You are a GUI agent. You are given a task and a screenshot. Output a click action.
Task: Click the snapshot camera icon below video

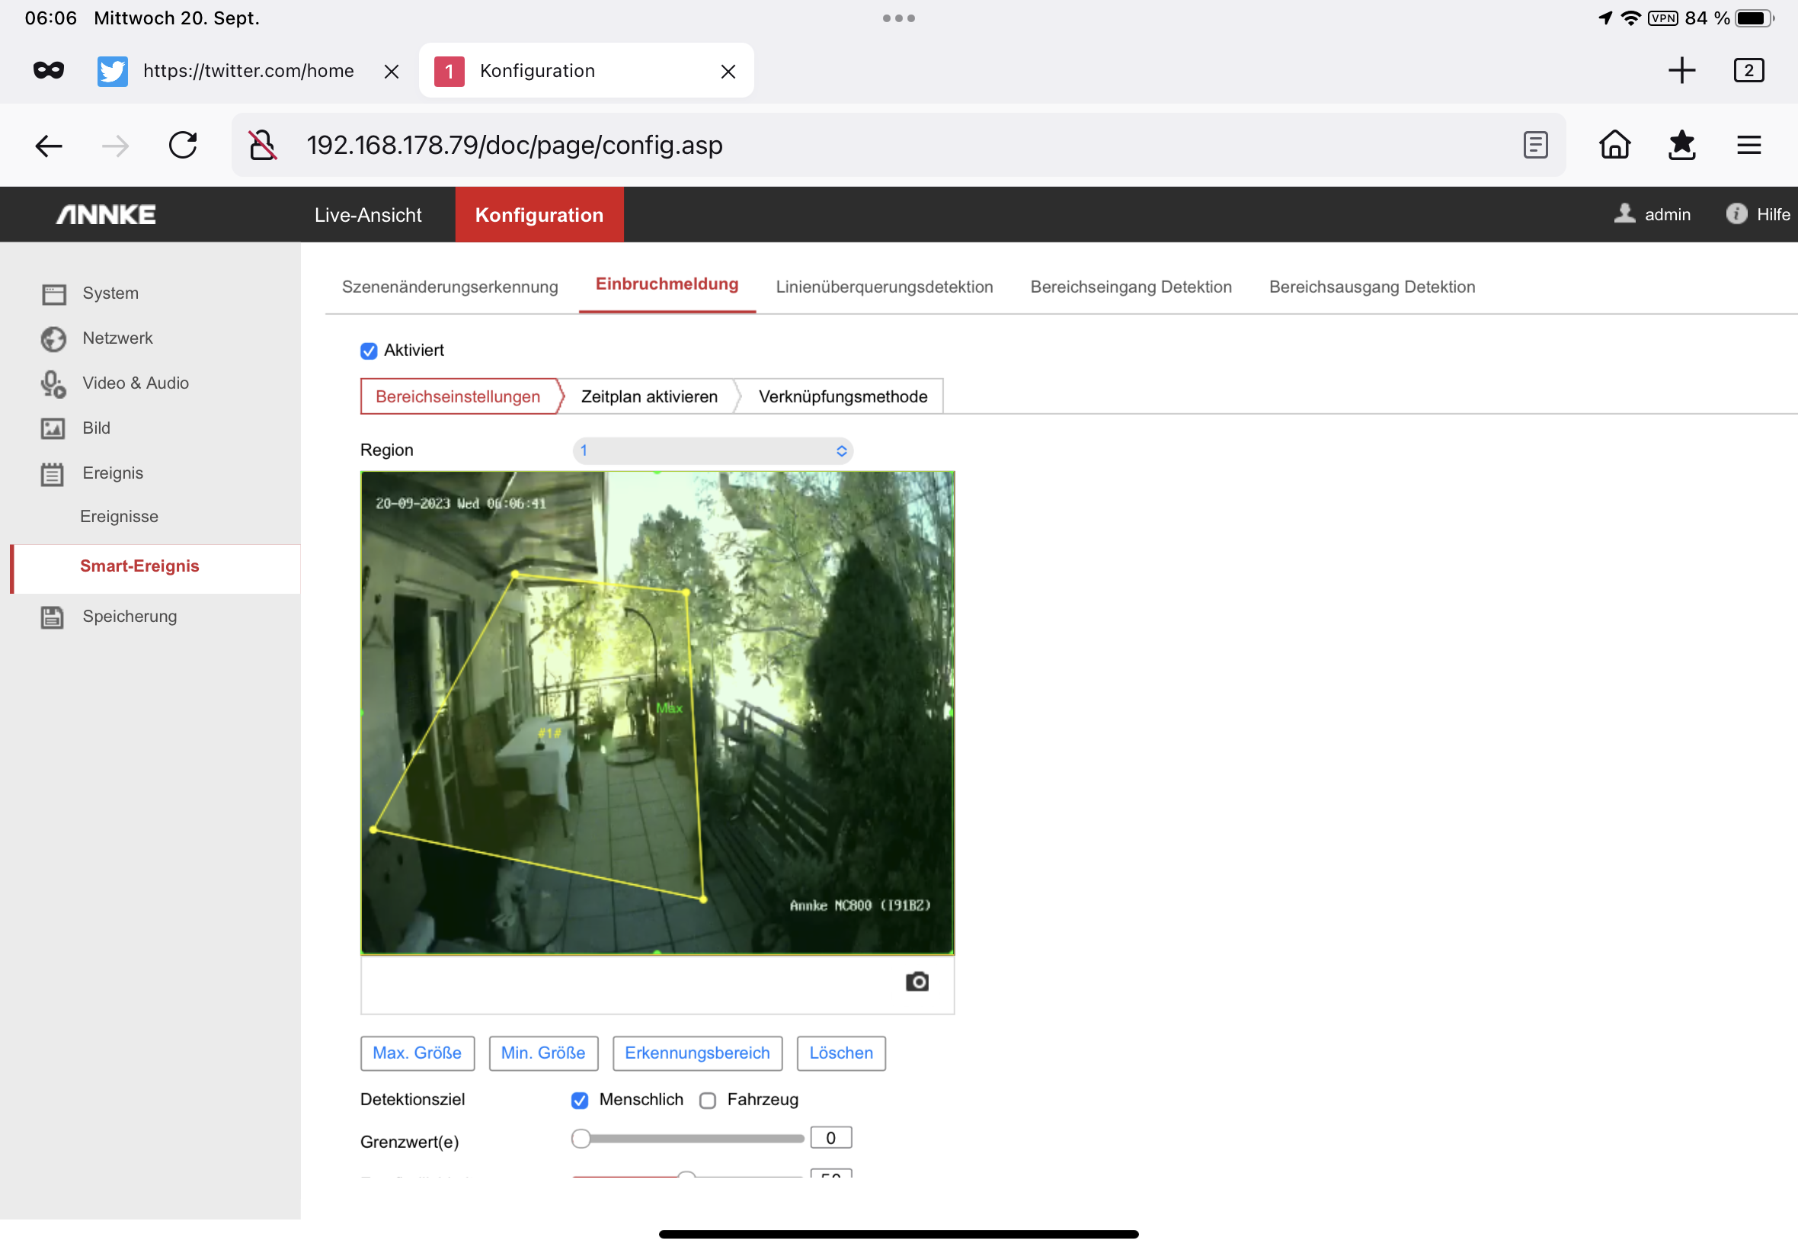[x=917, y=982]
